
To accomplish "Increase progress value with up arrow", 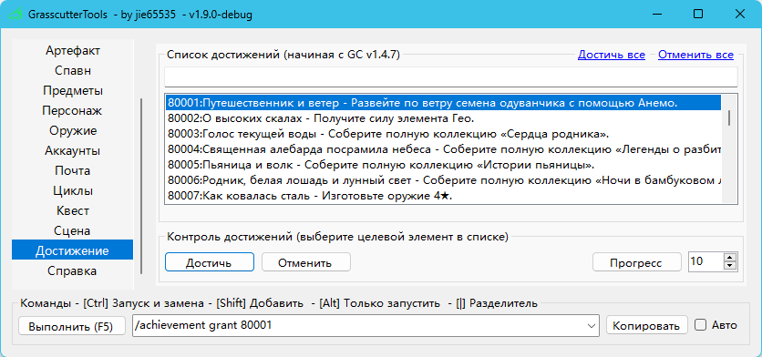I will pos(730,258).
